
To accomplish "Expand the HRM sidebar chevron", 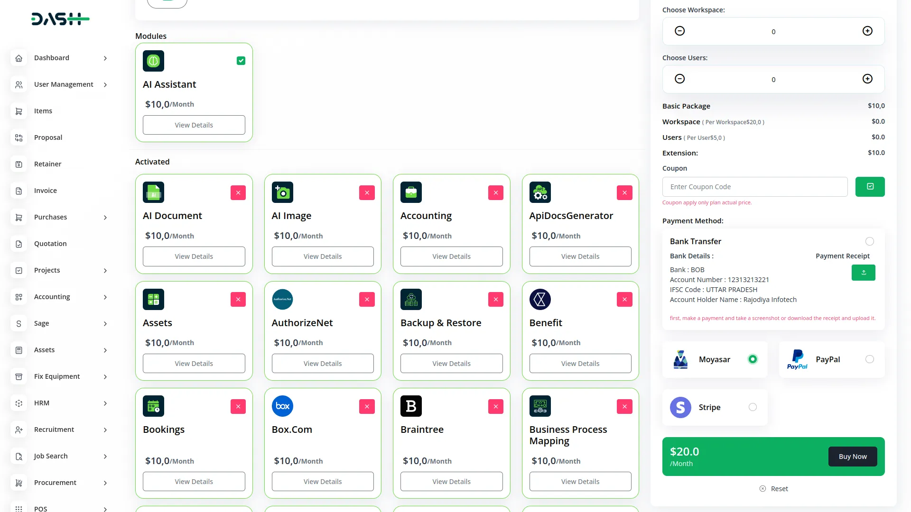I will tap(105, 403).
